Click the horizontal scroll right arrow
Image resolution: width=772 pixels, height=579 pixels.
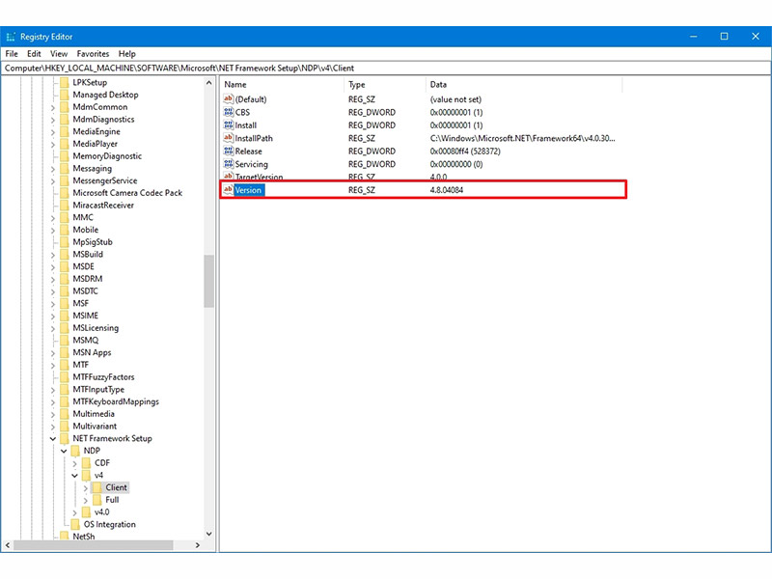198,545
